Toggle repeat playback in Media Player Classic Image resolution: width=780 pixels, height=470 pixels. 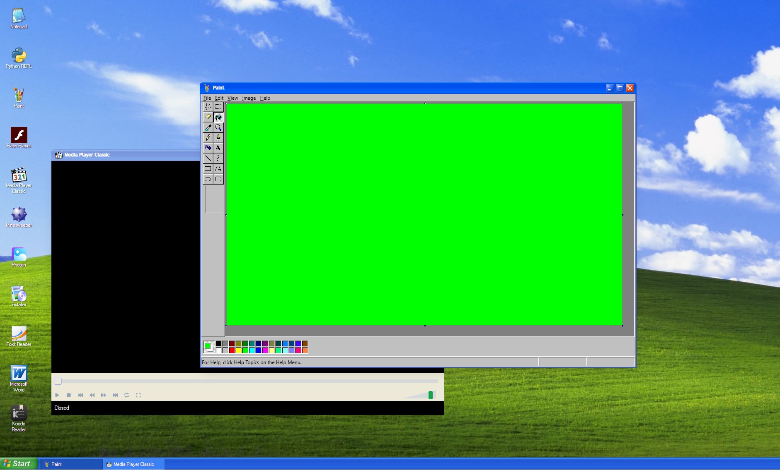tap(127, 395)
